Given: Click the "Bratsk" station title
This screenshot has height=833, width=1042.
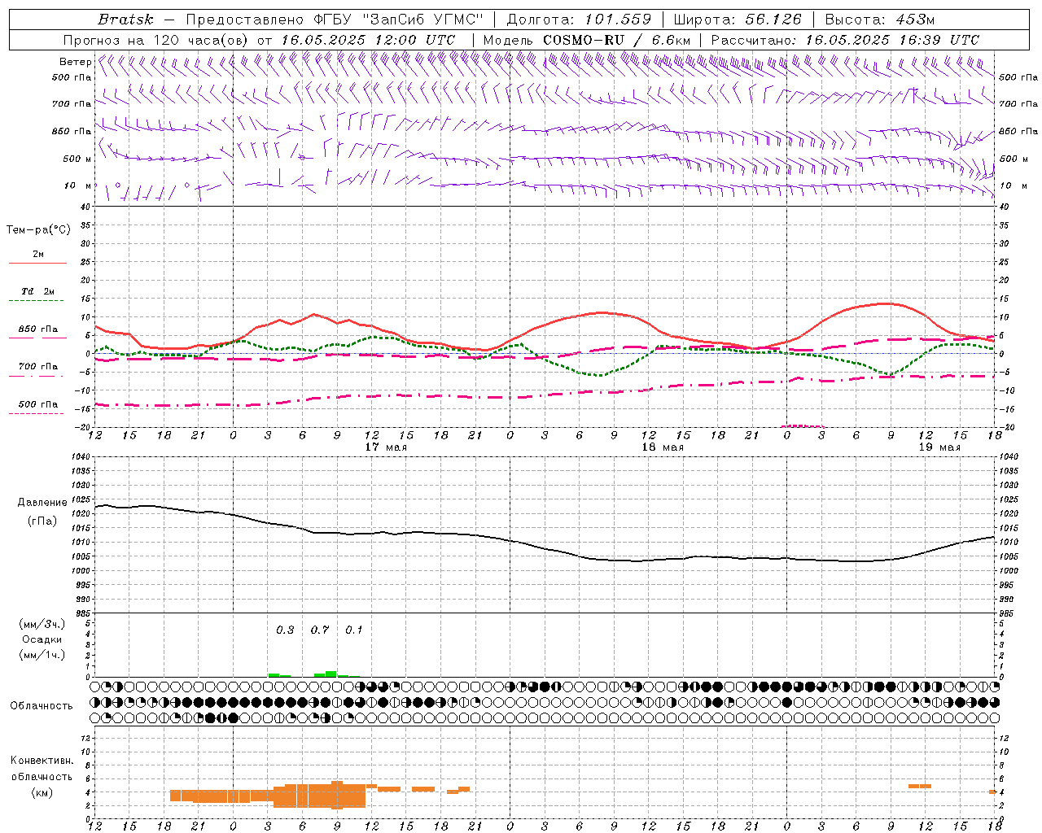Looking at the screenshot, I should tap(125, 20).
